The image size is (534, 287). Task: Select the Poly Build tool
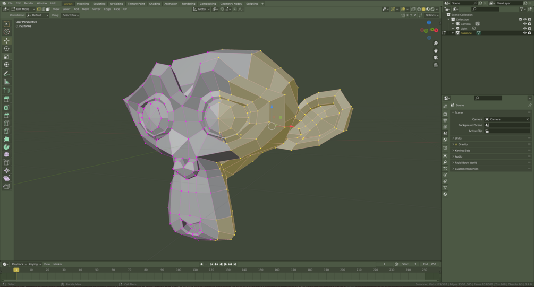pyautogui.click(x=6, y=139)
